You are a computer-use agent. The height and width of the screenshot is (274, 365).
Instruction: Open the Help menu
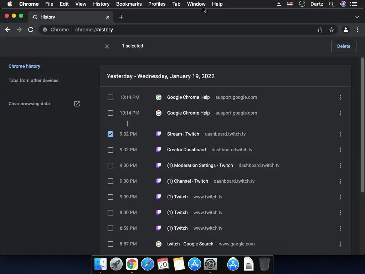pos(217,4)
